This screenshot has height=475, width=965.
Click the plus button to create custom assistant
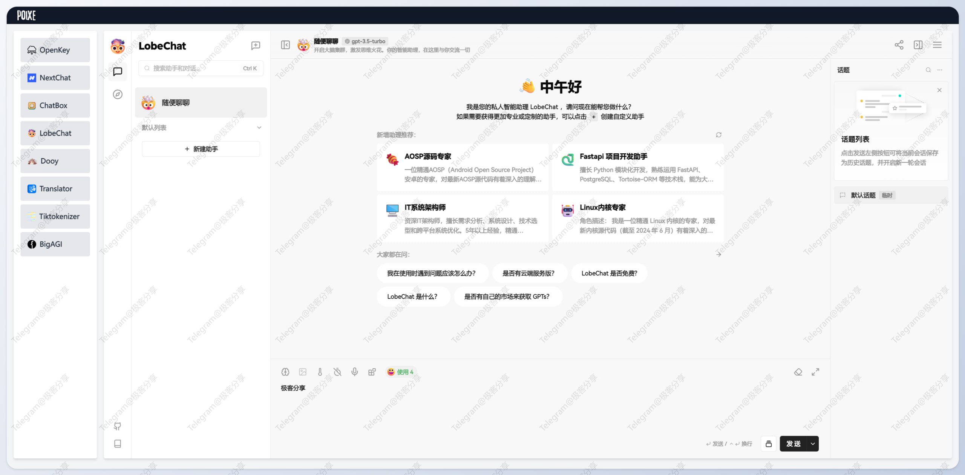click(594, 117)
